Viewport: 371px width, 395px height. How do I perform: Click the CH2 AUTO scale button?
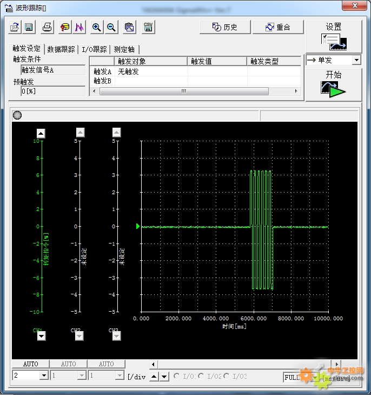click(68, 364)
